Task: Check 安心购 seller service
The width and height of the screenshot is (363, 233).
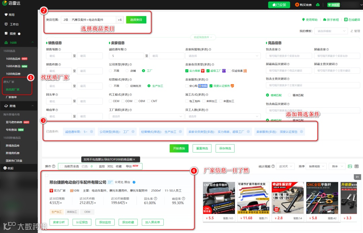Action: (187, 86)
